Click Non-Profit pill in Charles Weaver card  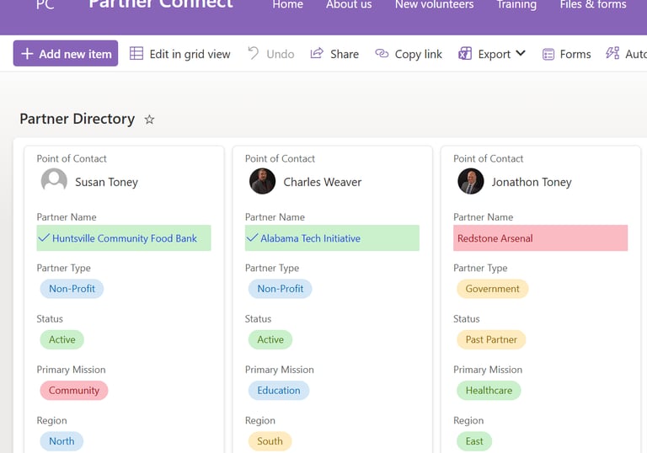click(x=281, y=289)
